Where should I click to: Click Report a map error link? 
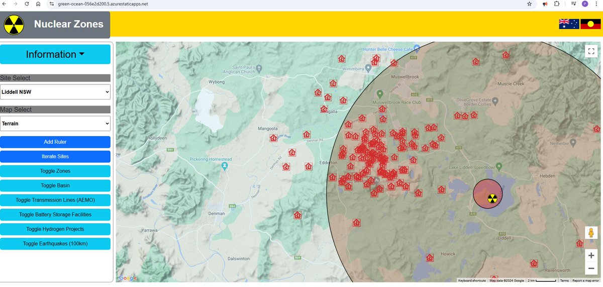click(x=585, y=280)
